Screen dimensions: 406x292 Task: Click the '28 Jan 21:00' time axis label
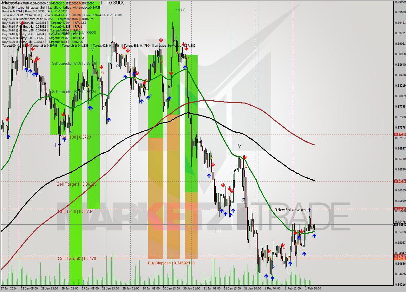pos(70,289)
